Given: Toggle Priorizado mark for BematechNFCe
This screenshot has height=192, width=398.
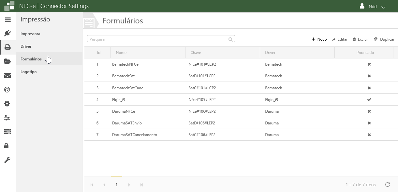Looking at the screenshot, I should (x=369, y=64).
